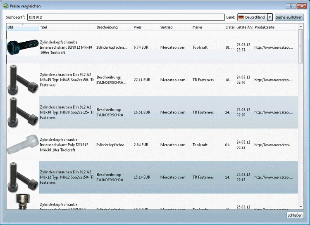Select the M6x12 screws thumbnail
The width and height of the screenshot is (310, 225).
(x=23, y=177)
